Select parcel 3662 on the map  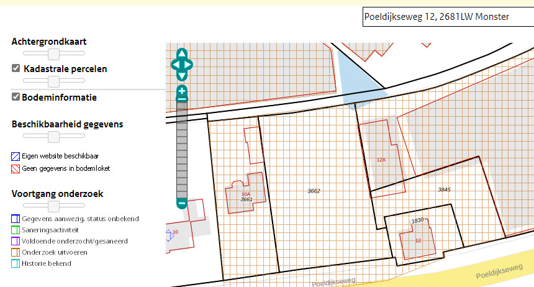point(314,191)
